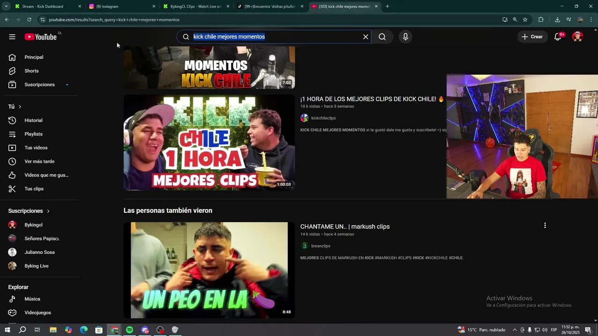The width and height of the screenshot is (598, 336).
Task: Open Windows taskbar search
Action: [22, 330]
